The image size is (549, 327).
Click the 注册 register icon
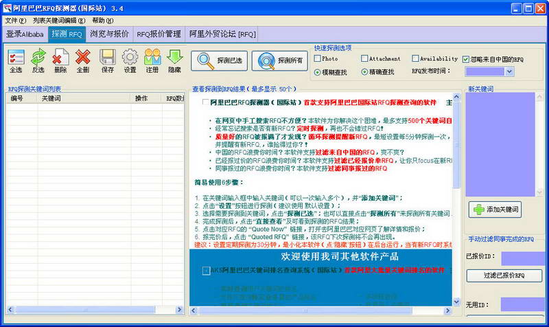[152, 60]
